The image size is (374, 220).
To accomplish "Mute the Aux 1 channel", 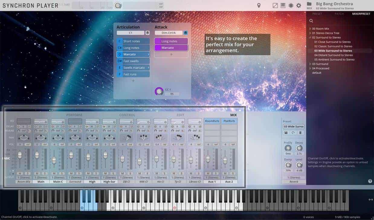I will pos(208,173).
